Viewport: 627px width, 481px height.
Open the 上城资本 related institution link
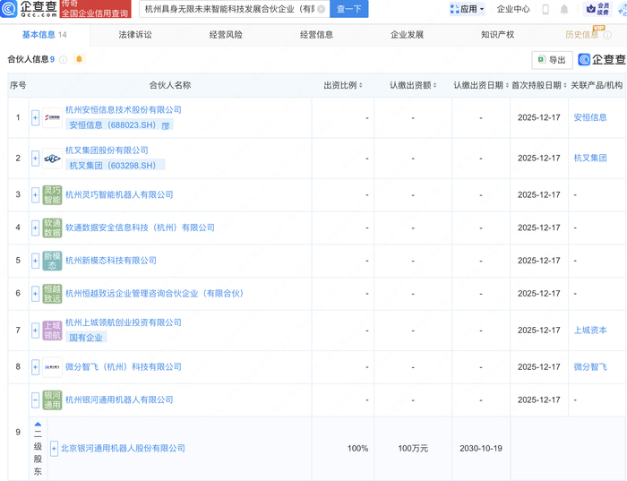click(x=589, y=331)
